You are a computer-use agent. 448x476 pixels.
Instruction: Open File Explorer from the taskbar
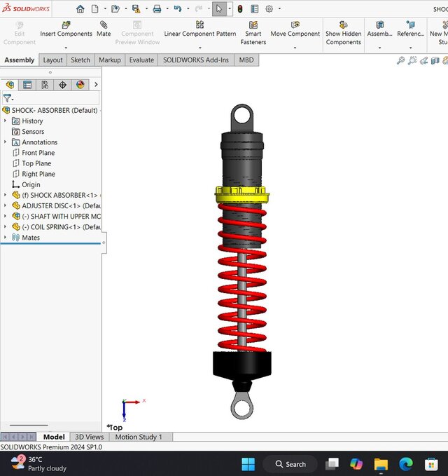click(381, 464)
